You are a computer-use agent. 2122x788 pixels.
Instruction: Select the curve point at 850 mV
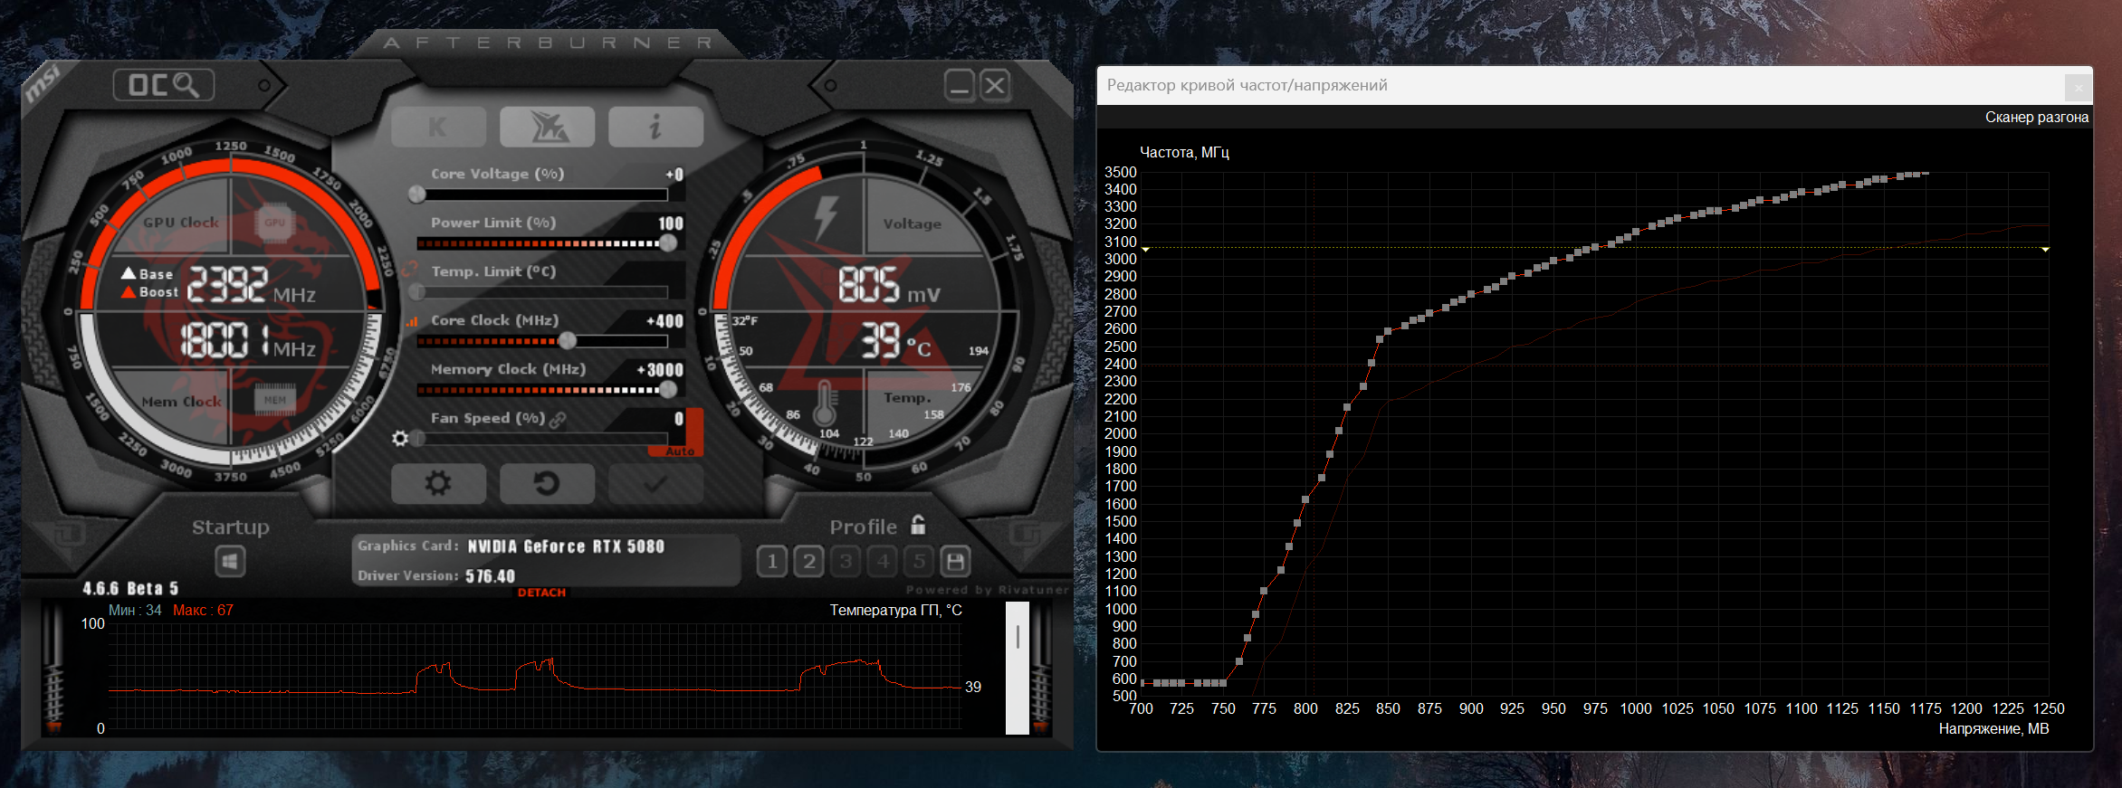(x=1388, y=331)
